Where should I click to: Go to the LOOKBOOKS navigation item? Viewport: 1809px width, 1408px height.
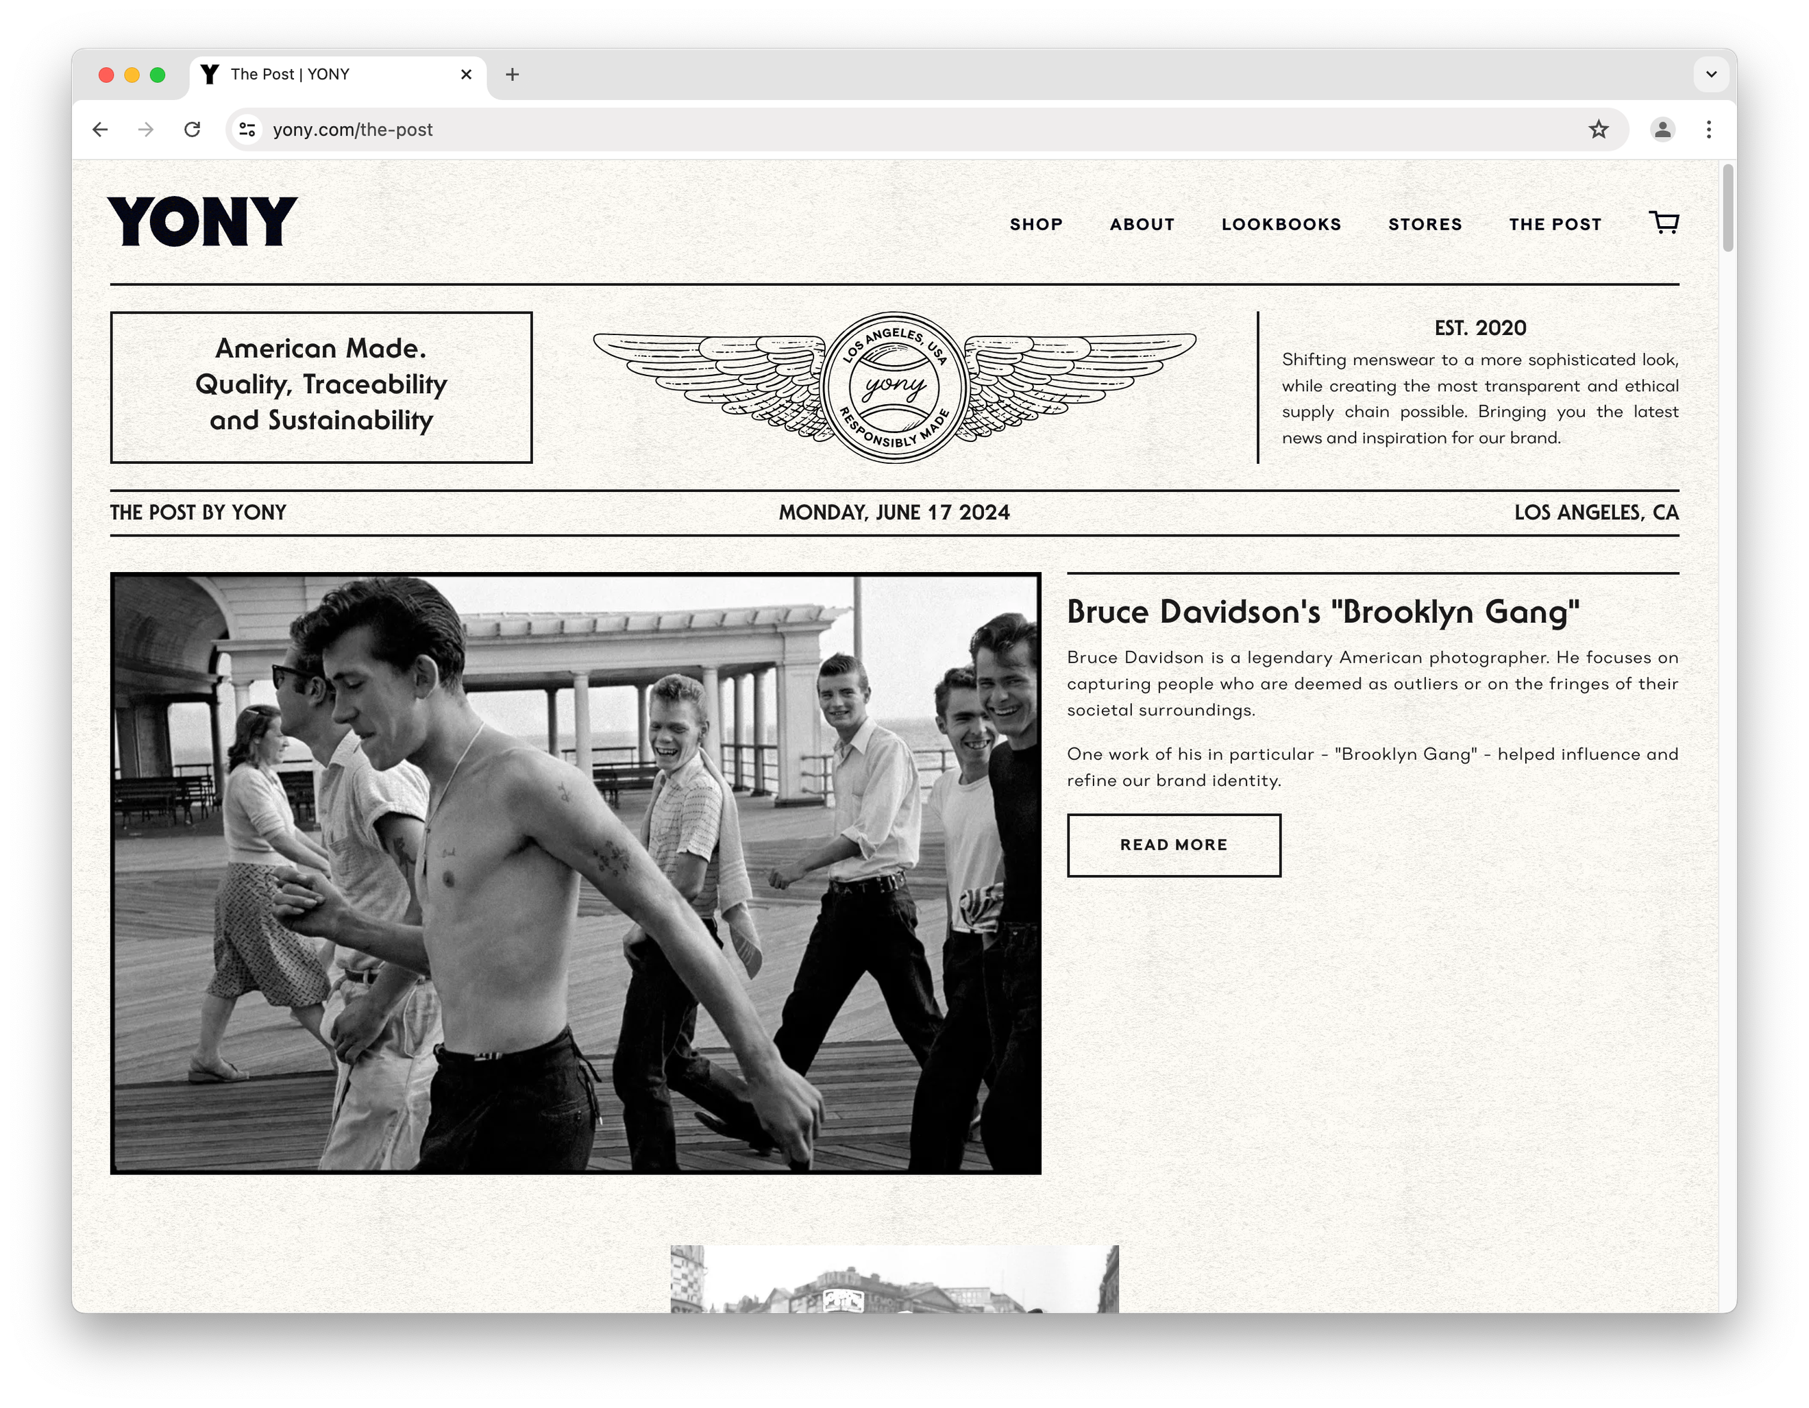[1281, 225]
